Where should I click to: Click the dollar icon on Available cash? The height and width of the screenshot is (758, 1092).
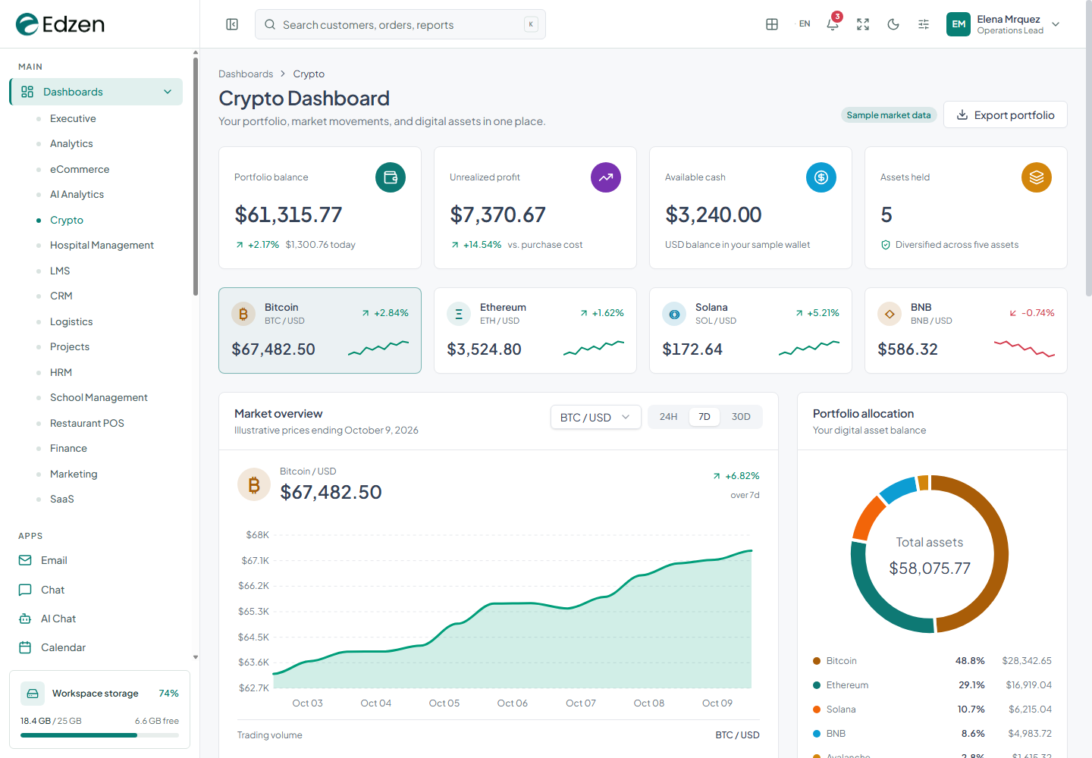click(x=821, y=177)
